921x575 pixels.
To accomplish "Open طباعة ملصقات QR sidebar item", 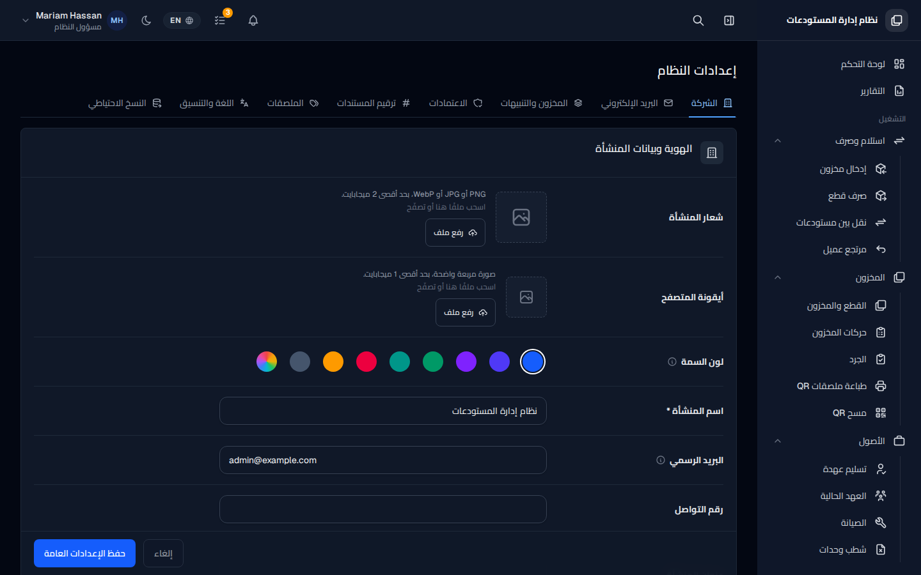I will (x=830, y=386).
